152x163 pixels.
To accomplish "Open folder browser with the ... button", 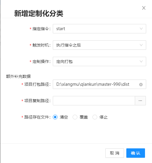I will (140, 101).
